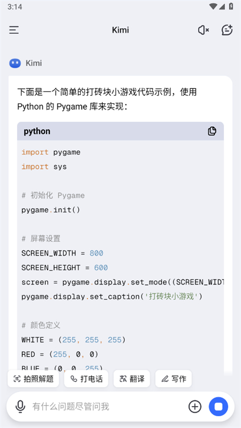Tap the 'WHITE = (255, 255, 255)' line

click(73, 340)
